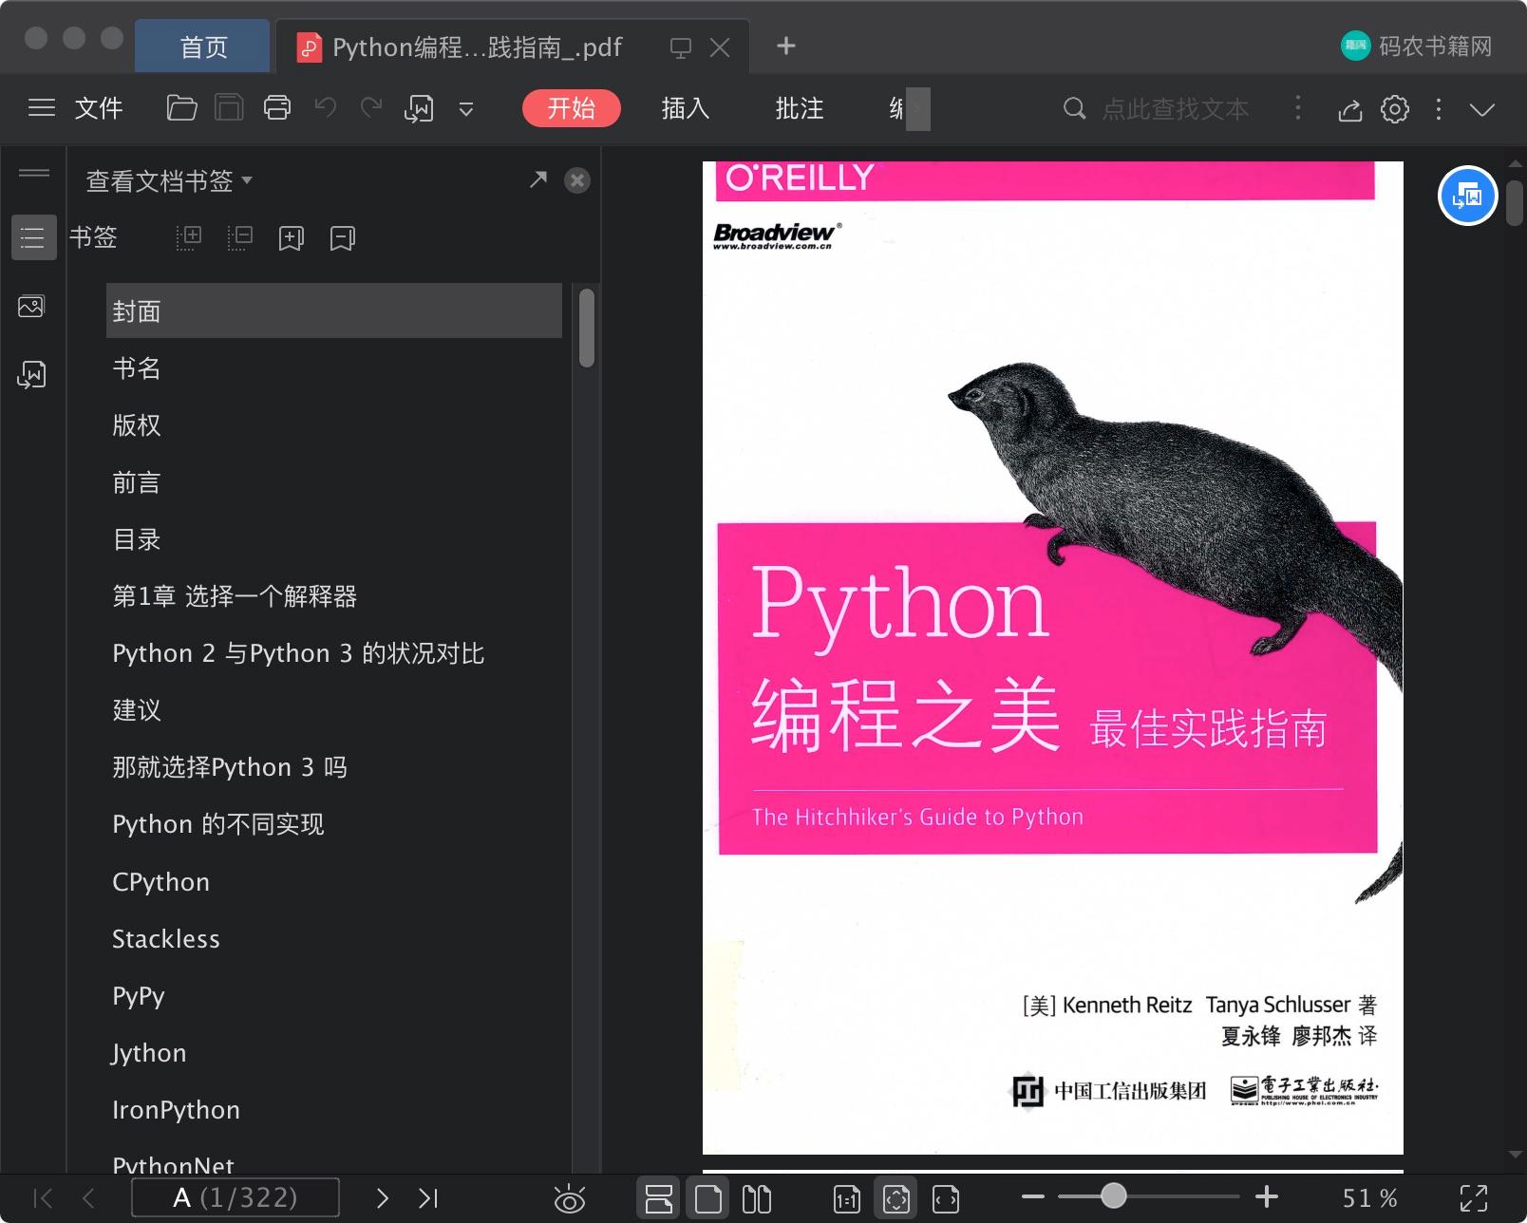The height and width of the screenshot is (1223, 1527).
Task: Open the 文件 hamburger menu icon
Action: (42, 108)
